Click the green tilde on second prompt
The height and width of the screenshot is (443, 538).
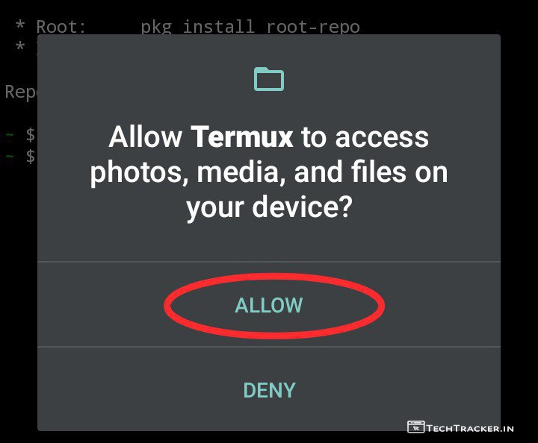[x=9, y=157]
